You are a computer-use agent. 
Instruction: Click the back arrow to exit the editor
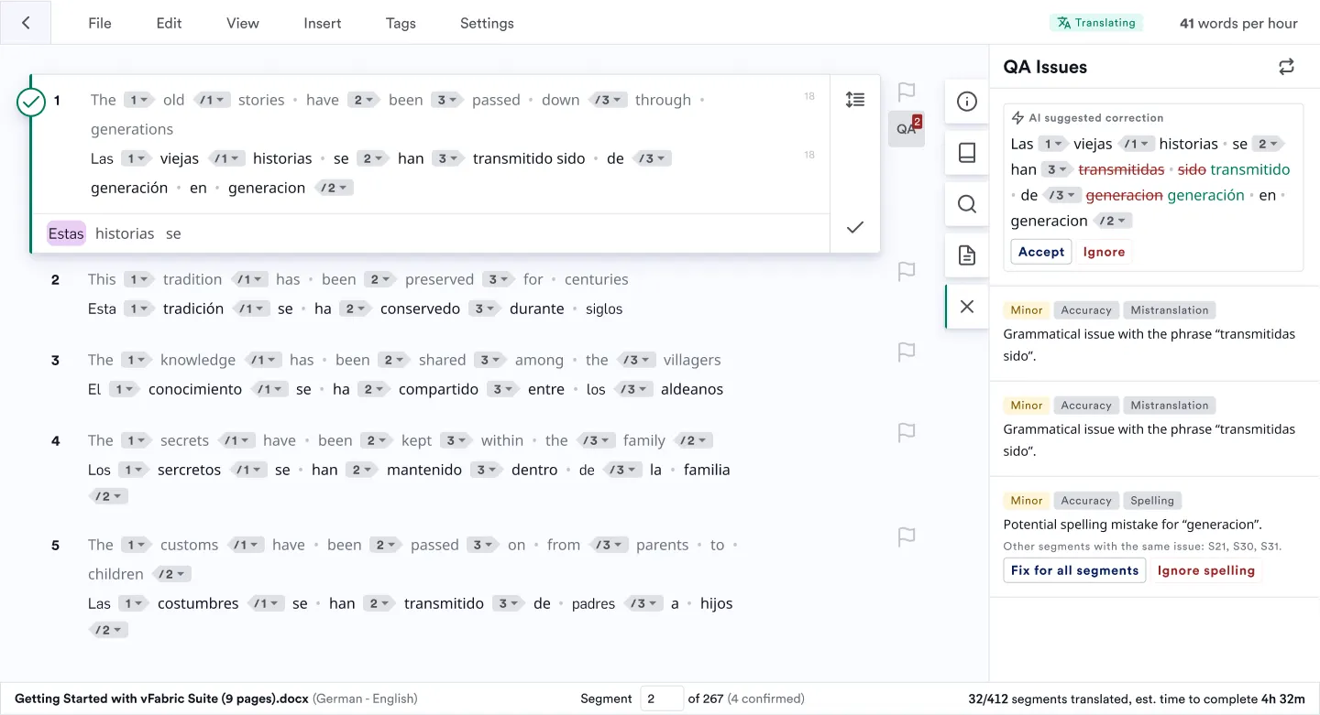coord(25,22)
